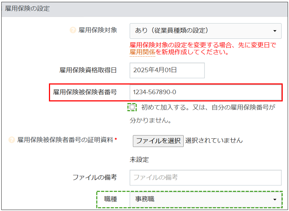Click the help icon beside 雇用保険被保険者番号の証明資料
The height and width of the screenshot is (211, 289).
click(x=11, y=140)
